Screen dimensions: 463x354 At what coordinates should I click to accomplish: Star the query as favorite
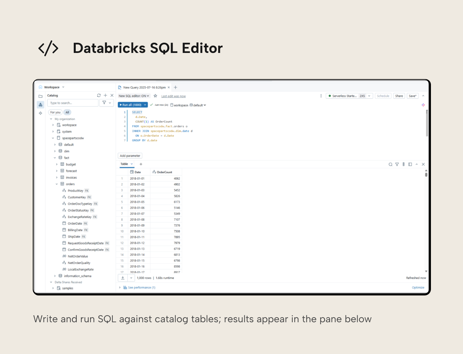point(155,96)
